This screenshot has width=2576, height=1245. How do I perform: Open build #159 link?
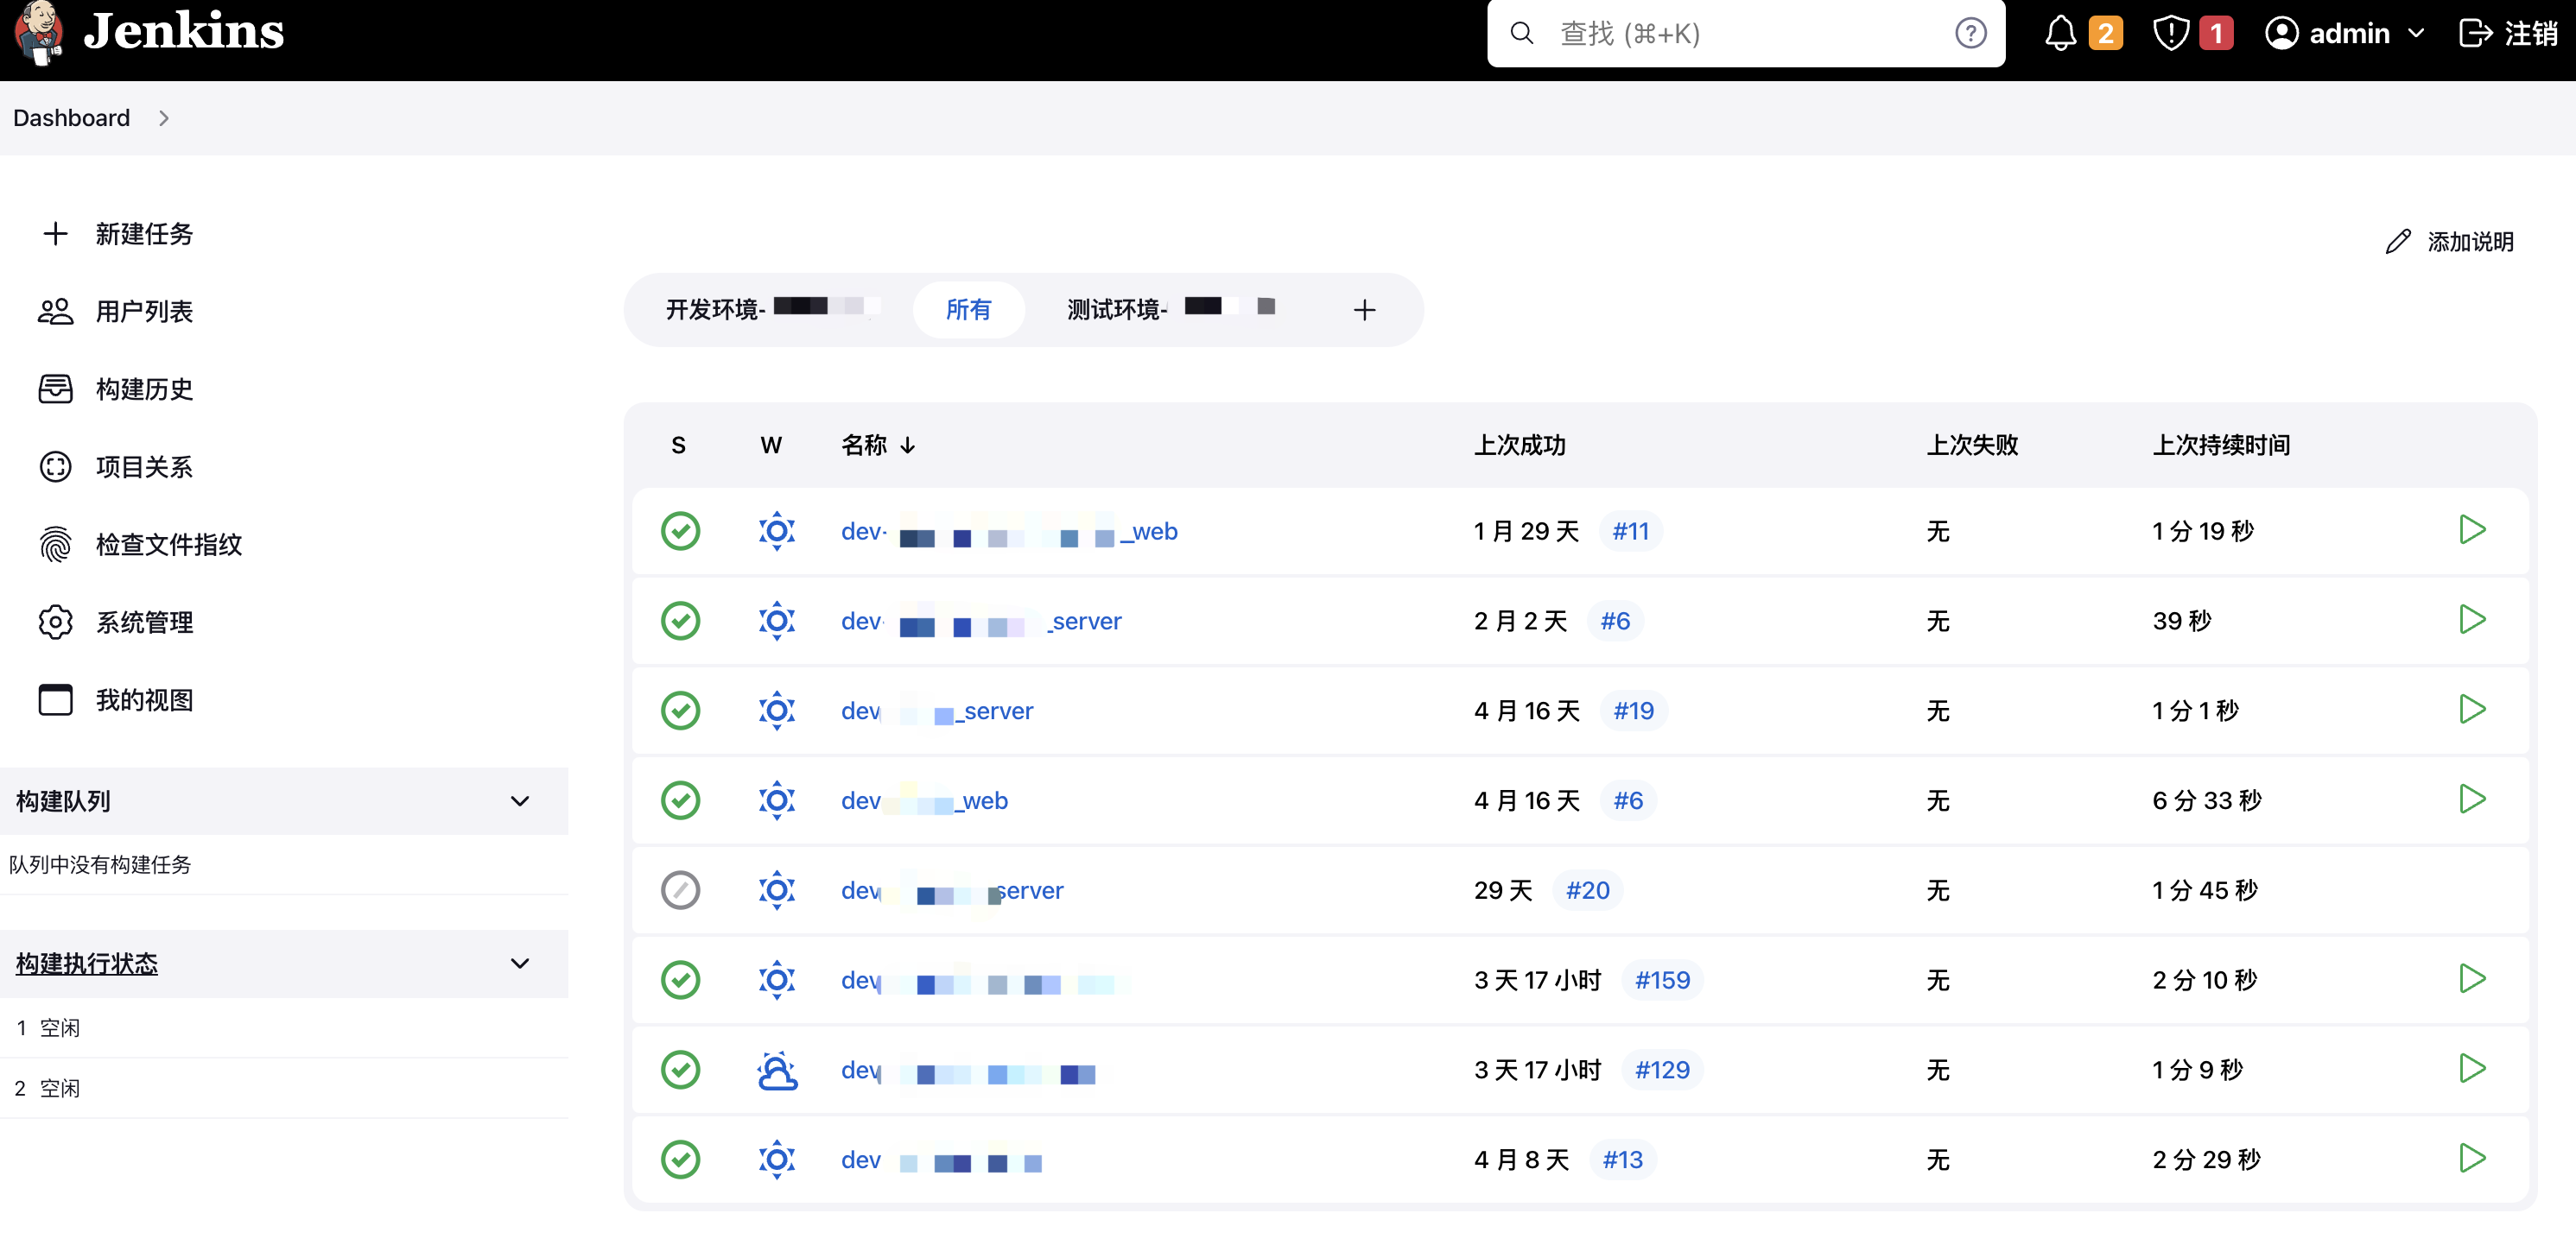[1661, 979]
